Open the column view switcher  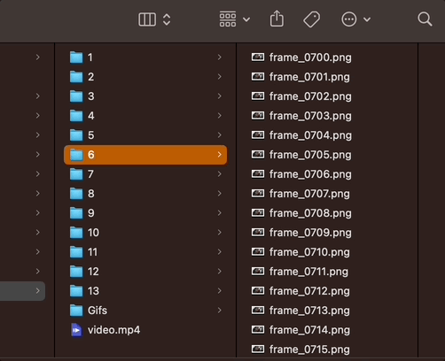(x=147, y=19)
